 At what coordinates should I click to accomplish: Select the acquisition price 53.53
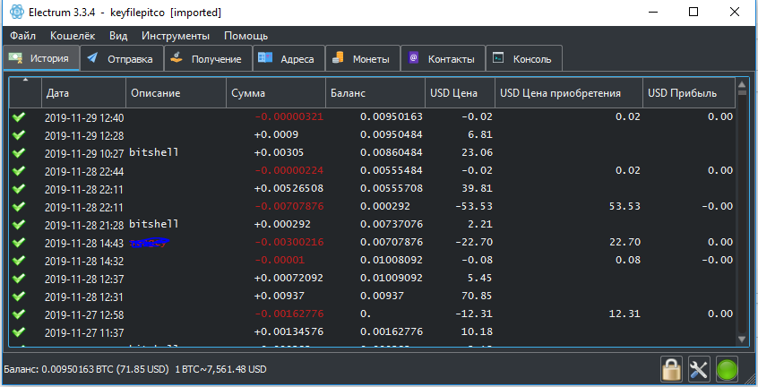(x=624, y=206)
